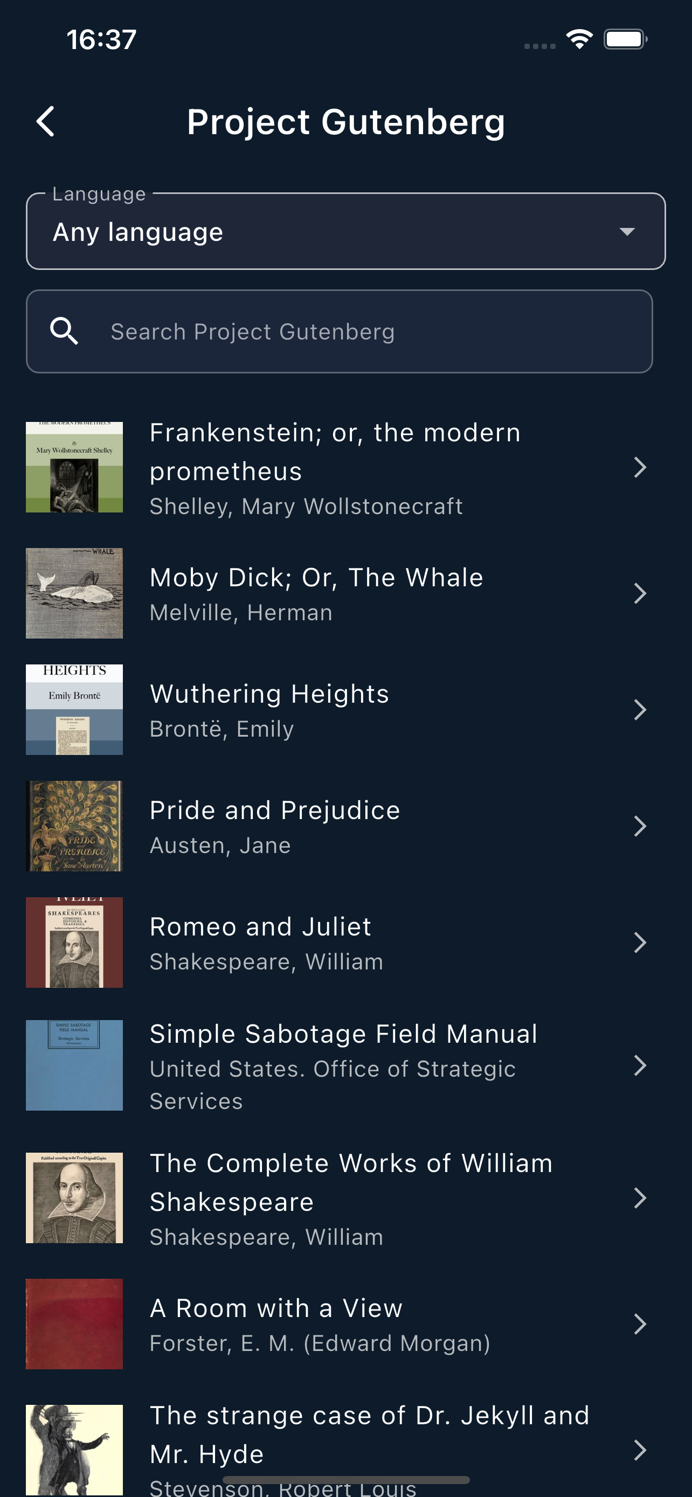Click chevron beside Frankenstein entry
The width and height of the screenshot is (692, 1497).
pyautogui.click(x=640, y=467)
